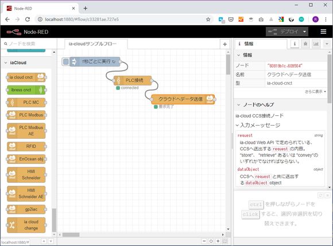This screenshot has width=333, height=246.
Task: Open the browser profile avatar
Action: pyautogui.click(x=315, y=19)
